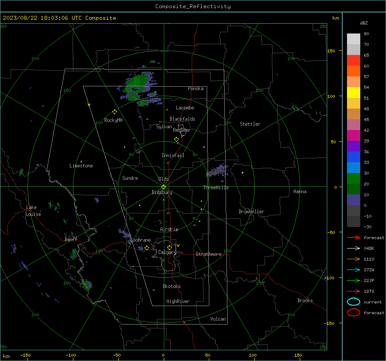Screen dimensions: 386x361
Task: Click the Ponoka city label
Action: pos(196,88)
